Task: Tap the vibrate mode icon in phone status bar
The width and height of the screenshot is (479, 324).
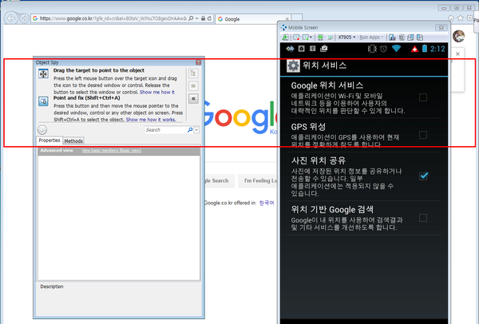Action: click(372, 49)
